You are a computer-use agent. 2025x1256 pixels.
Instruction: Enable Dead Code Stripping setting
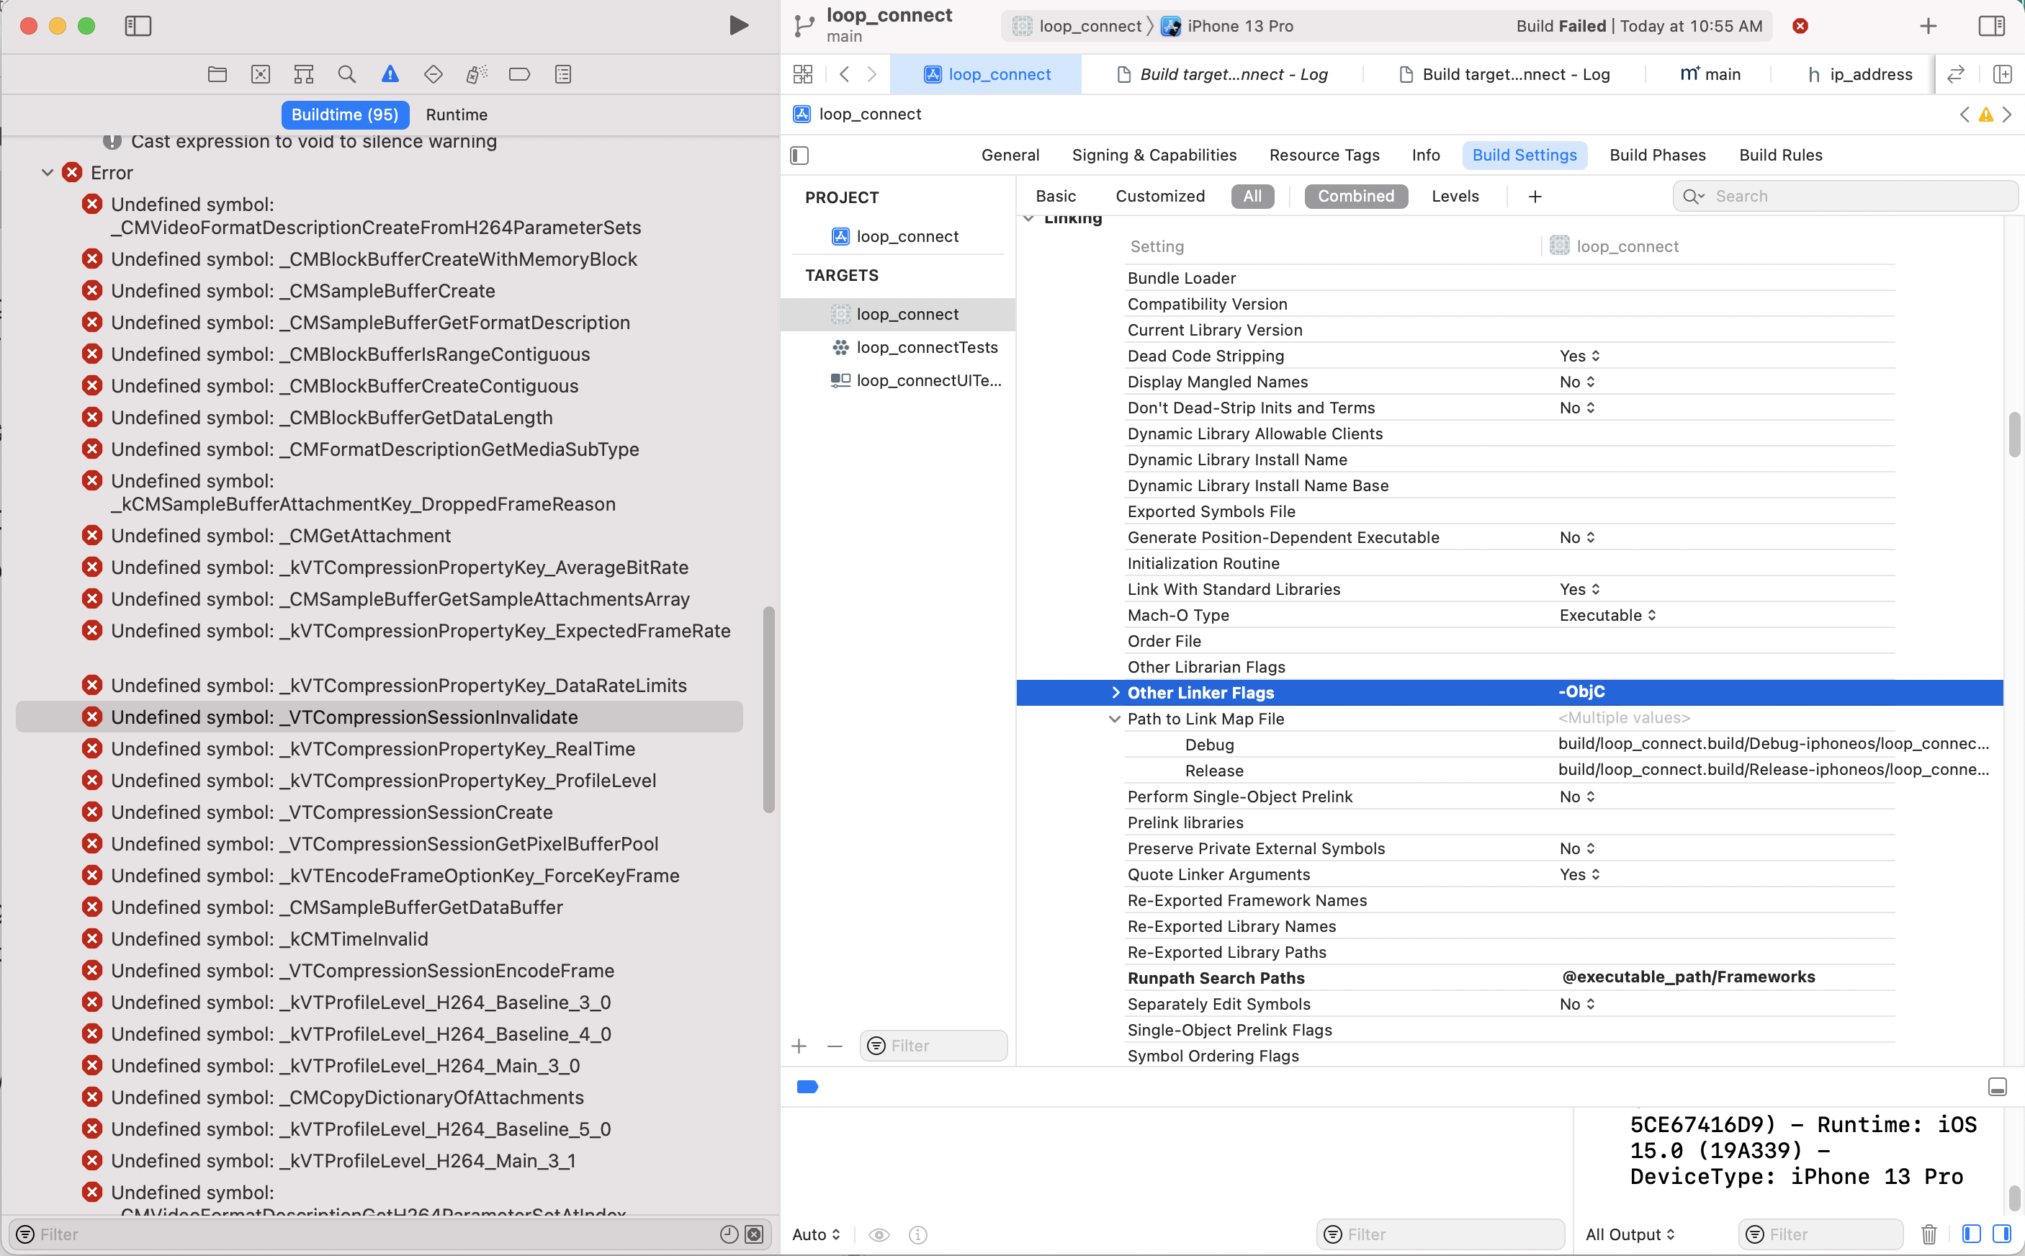pyautogui.click(x=1576, y=356)
